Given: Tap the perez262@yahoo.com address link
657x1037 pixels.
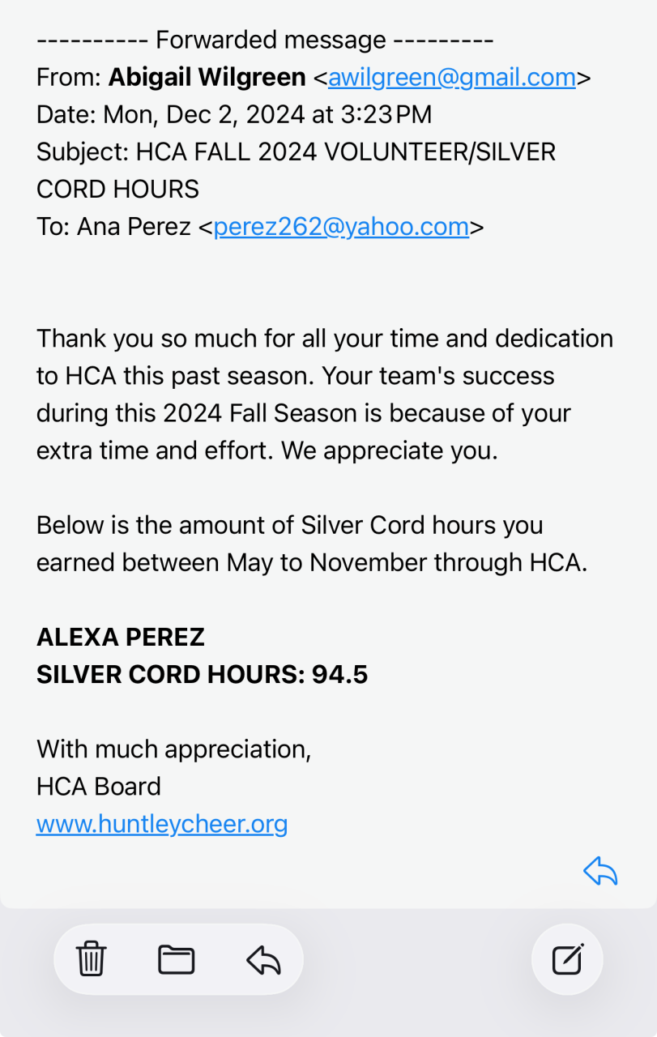Looking at the screenshot, I should (341, 227).
